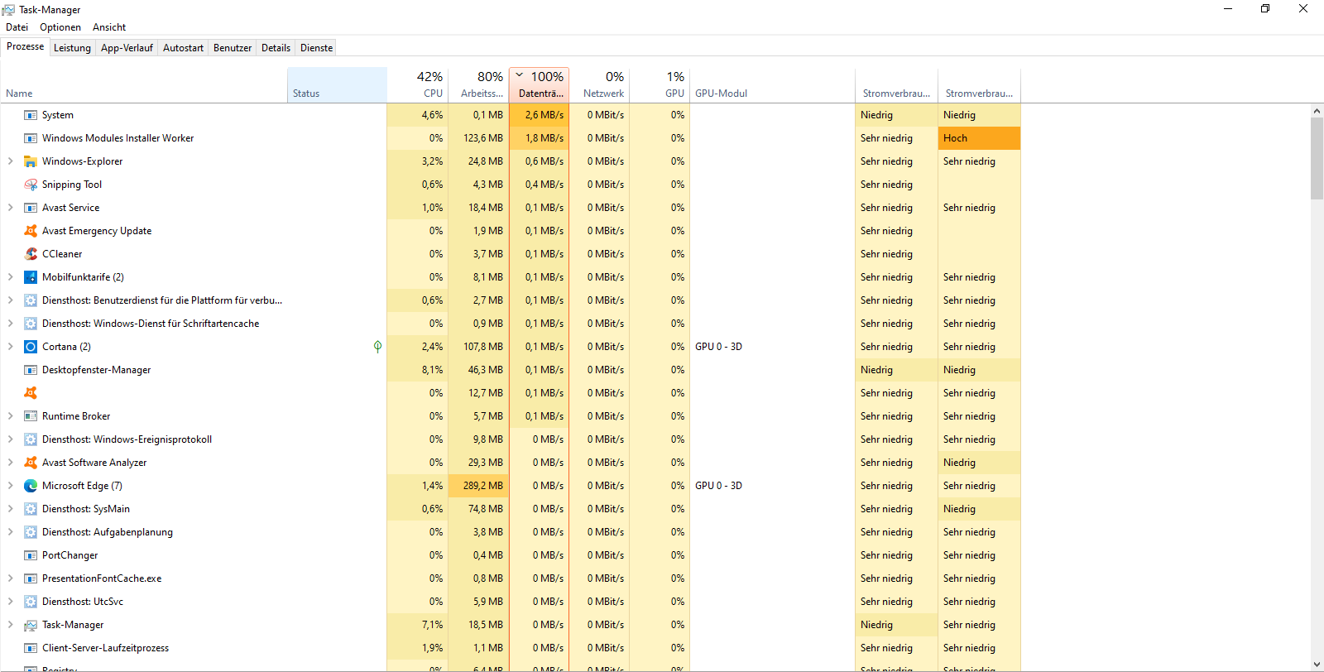Sort by the Status column header
The height and width of the screenshot is (672, 1324).
[x=337, y=85]
